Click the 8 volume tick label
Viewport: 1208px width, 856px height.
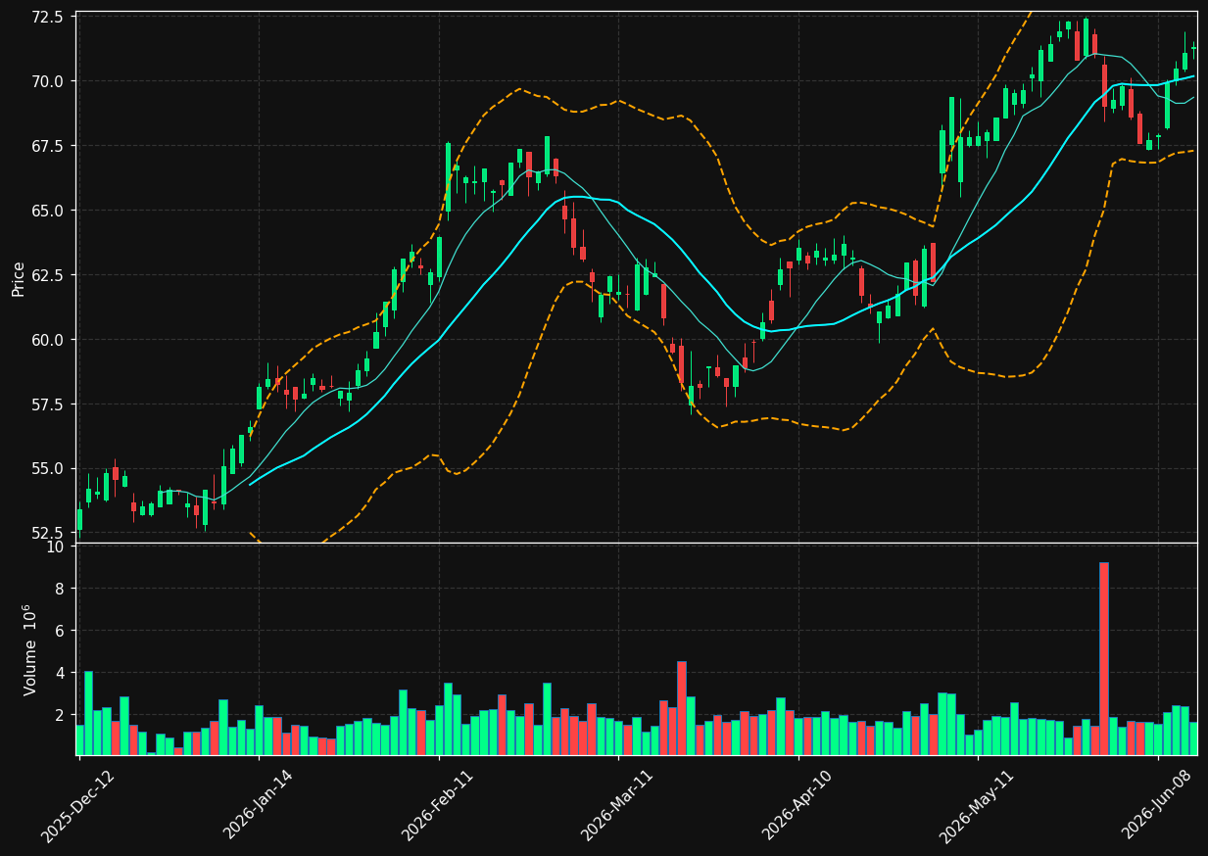[x=60, y=590]
